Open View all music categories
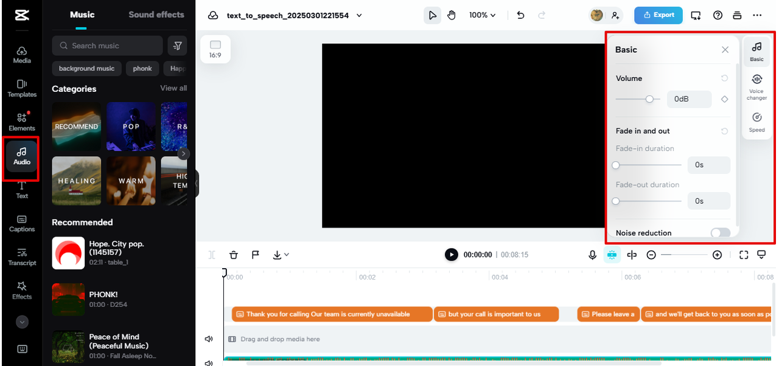 click(173, 89)
